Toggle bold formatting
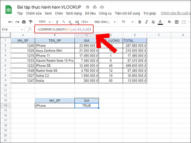Viewport: 191px width, 143px height. [x=140, y=22]
